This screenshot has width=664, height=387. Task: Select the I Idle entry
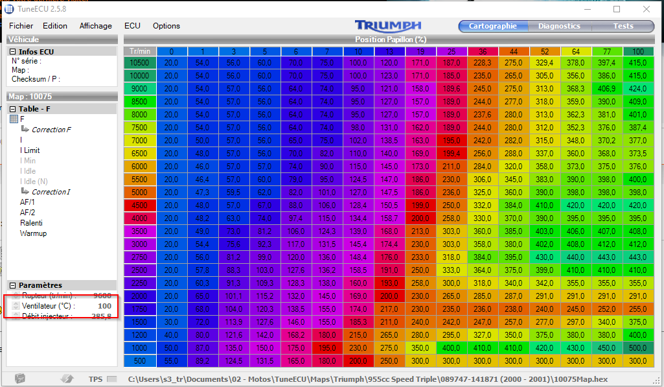[27, 171]
